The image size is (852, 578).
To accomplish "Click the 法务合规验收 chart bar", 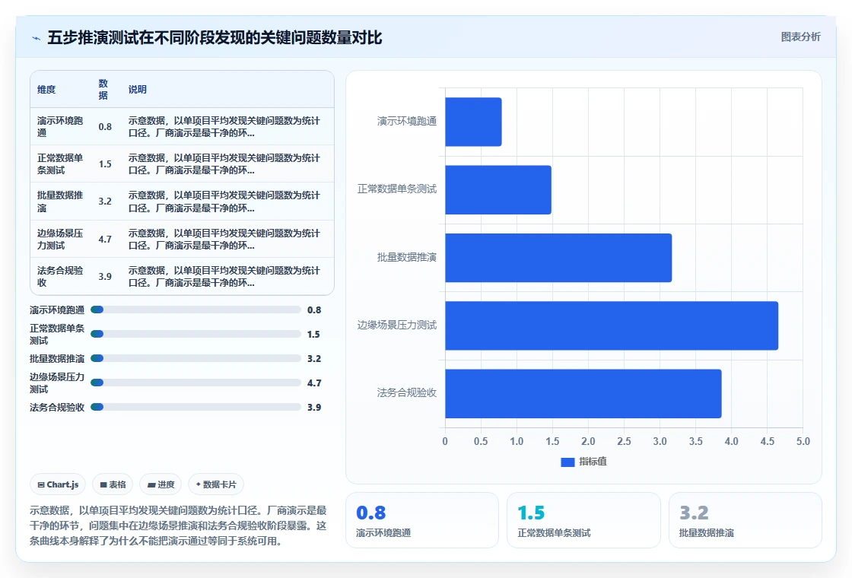I will [583, 393].
